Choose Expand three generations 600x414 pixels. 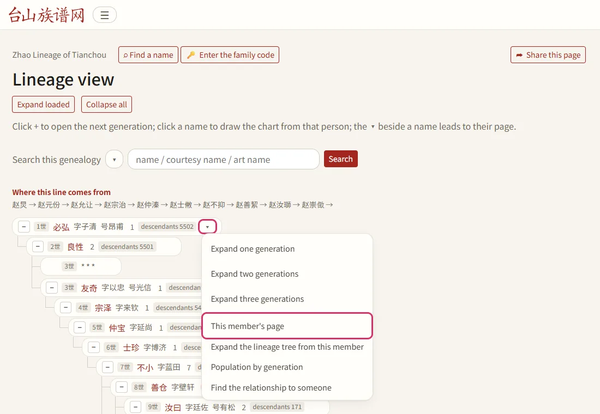pyautogui.click(x=287, y=299)
